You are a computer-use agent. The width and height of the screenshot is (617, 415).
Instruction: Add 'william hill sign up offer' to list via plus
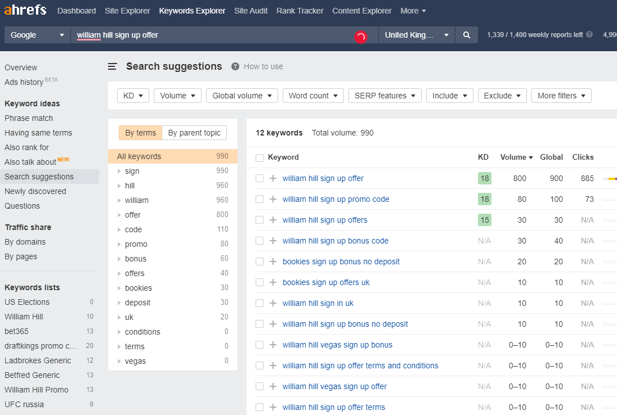pyautogui.click(x=273, y=178)
